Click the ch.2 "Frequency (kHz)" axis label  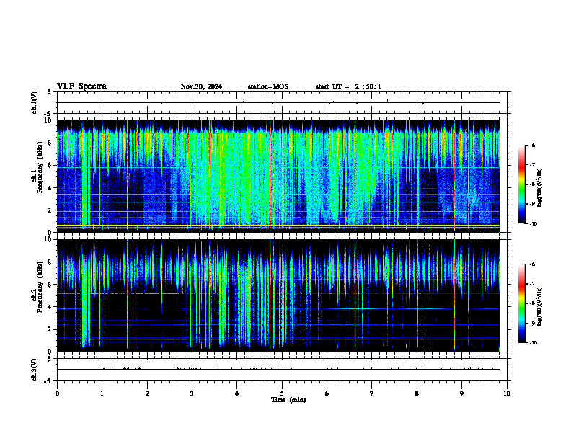coord(40,287)
